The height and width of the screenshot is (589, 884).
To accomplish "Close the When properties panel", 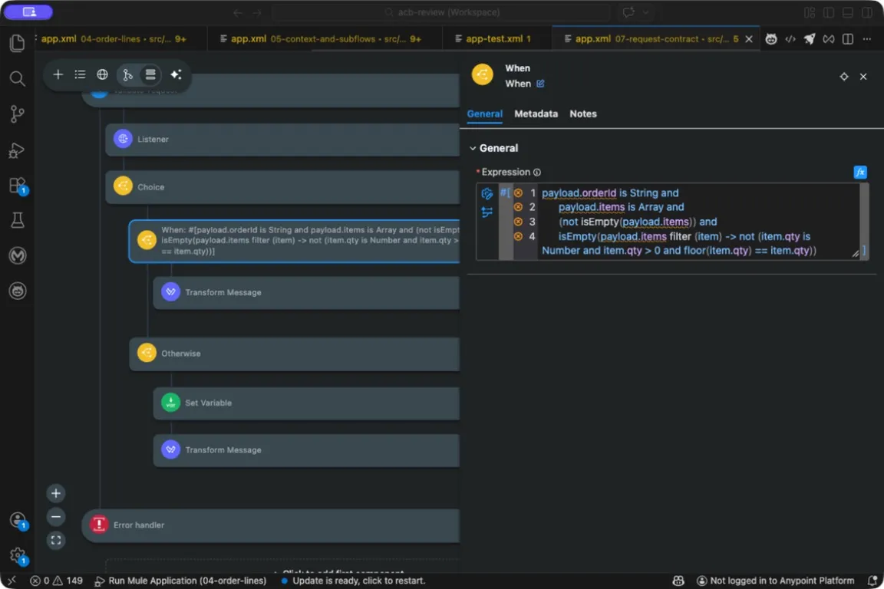I will coord(863,77).
